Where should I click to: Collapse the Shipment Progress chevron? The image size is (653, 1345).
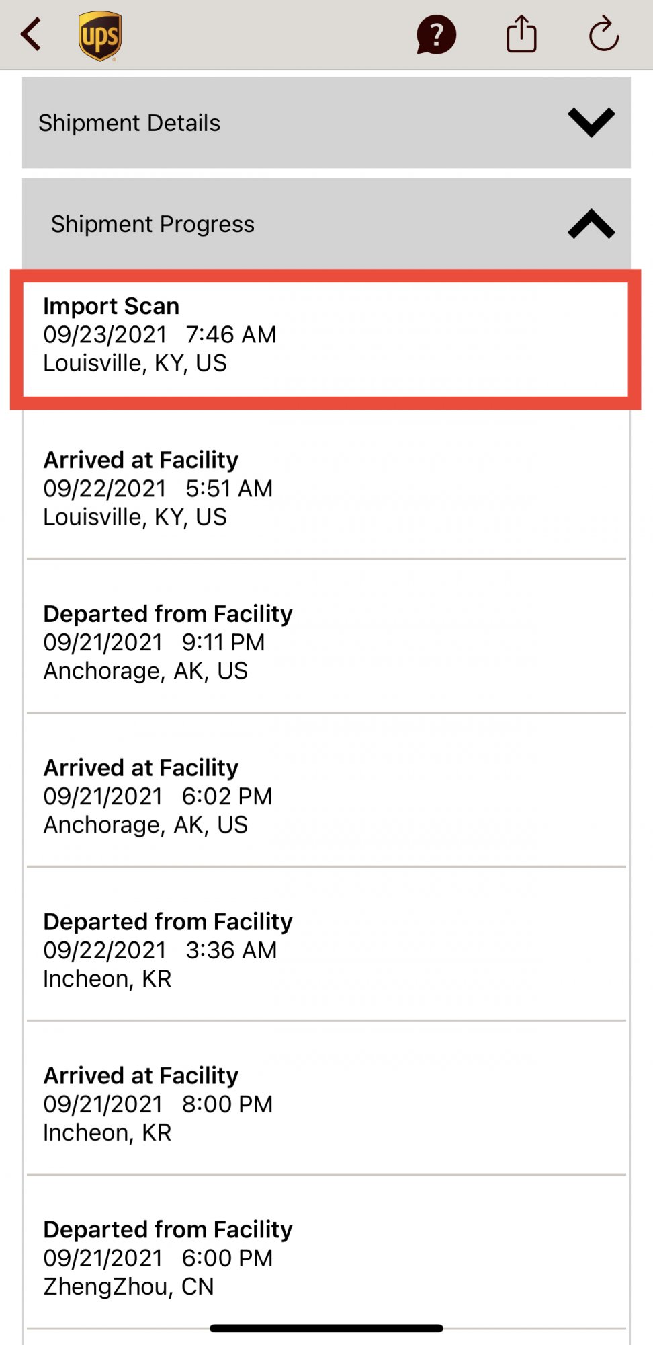tap(591, 224)
